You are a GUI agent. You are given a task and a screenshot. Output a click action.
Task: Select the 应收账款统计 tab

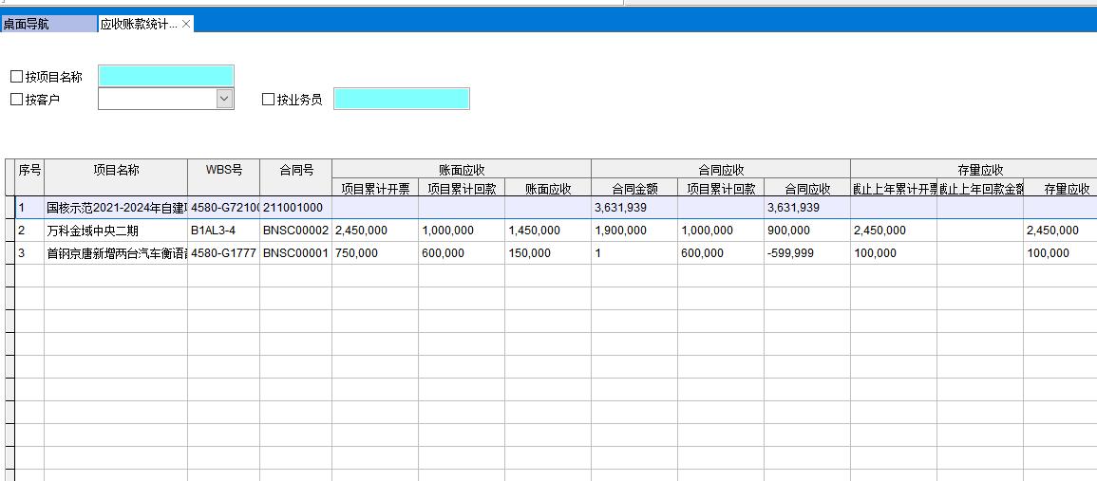click(x=139, y=24)
